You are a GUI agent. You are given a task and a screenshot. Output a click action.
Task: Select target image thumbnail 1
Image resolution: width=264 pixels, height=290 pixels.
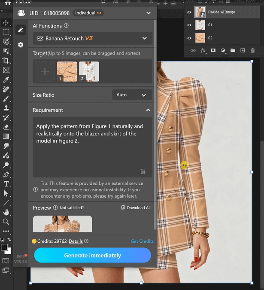tap(67, 71)
